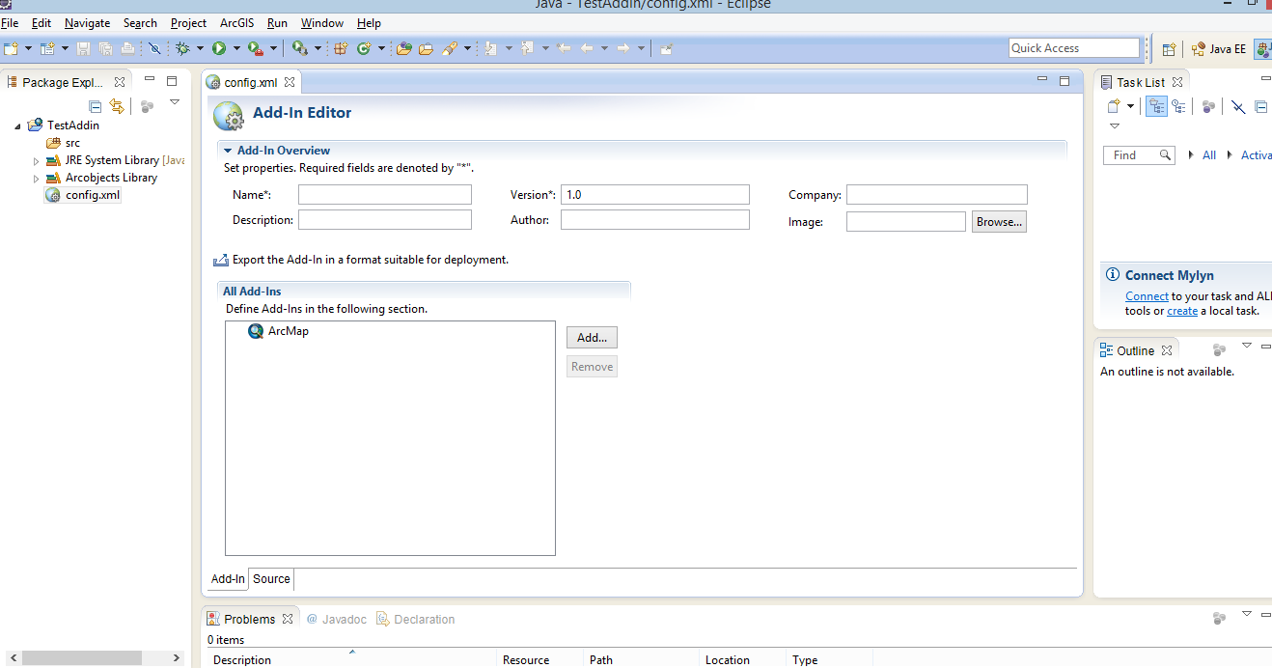This screenshot has height=668, width=1272.
Task: Click the Print toolbar icon
Action: [x=127, y=48]
